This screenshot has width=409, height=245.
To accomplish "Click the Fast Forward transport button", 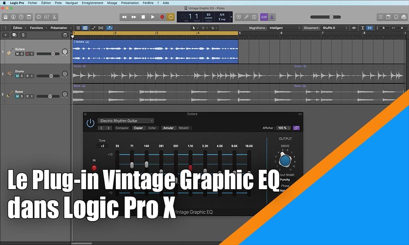I will [x=134, y=17].
